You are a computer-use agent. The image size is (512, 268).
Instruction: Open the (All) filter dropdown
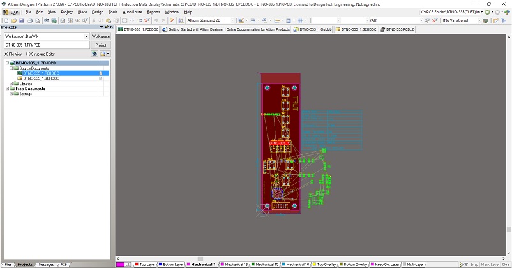[x=421, y=20]
